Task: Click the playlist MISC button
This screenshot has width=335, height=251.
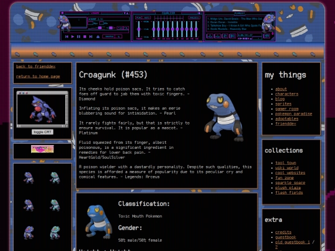Action: click(233, 36)
